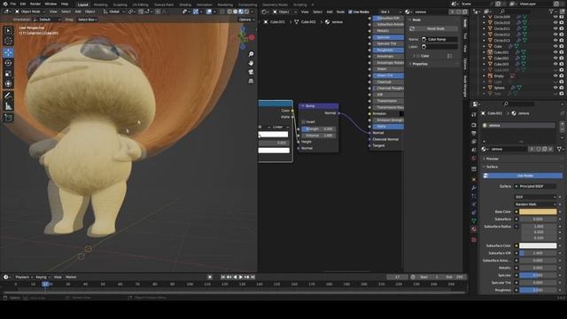Image resolution: width=567 pixels, height=319 pixels.
Task: Click the viewport zoom magnifier icon
Action: (251, 54)
